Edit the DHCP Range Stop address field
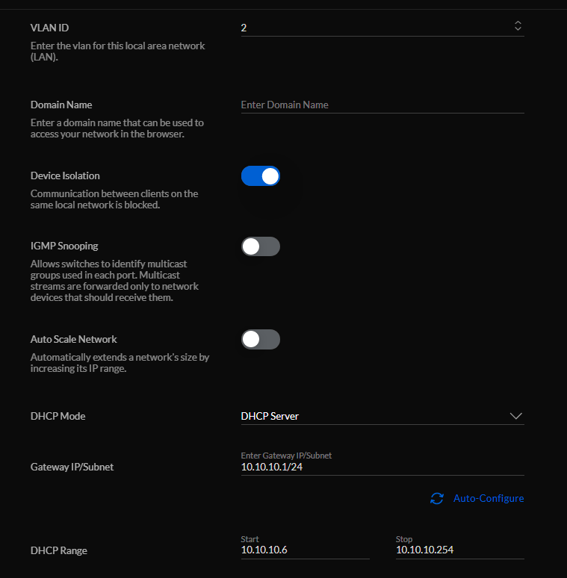This screenshot has height=578, width=567. click(x=459, y=550)
